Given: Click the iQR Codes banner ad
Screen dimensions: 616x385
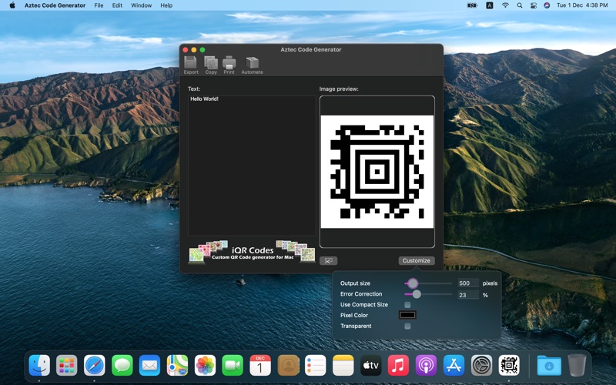Looking at the screenshot, I should point(252,252).
